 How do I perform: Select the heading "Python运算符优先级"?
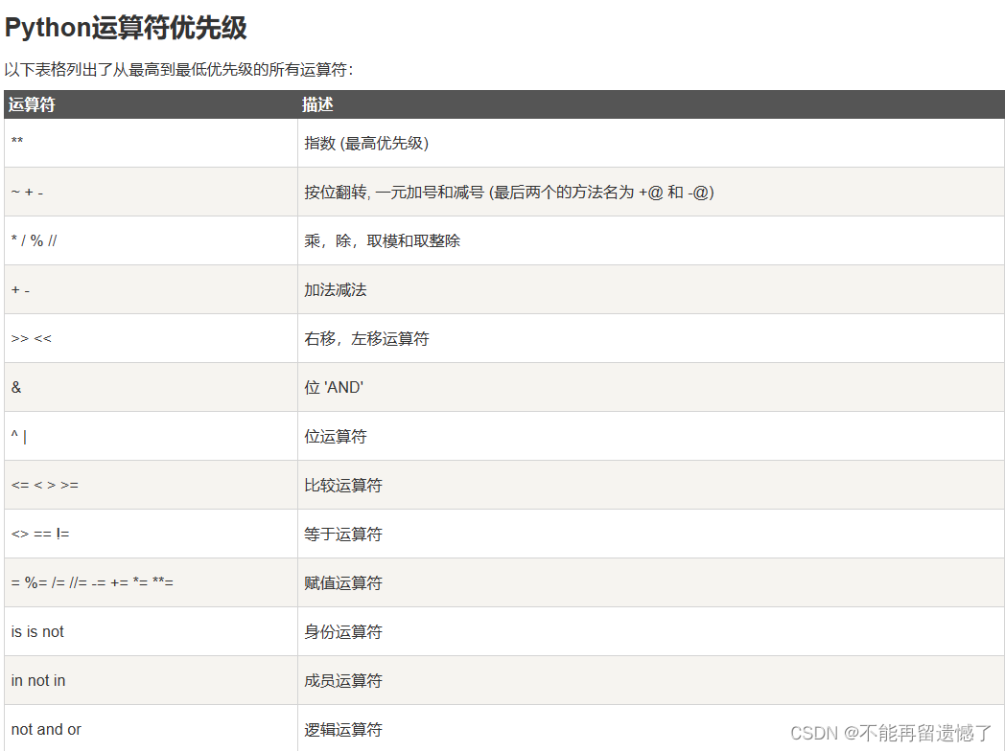coord(126,28)
